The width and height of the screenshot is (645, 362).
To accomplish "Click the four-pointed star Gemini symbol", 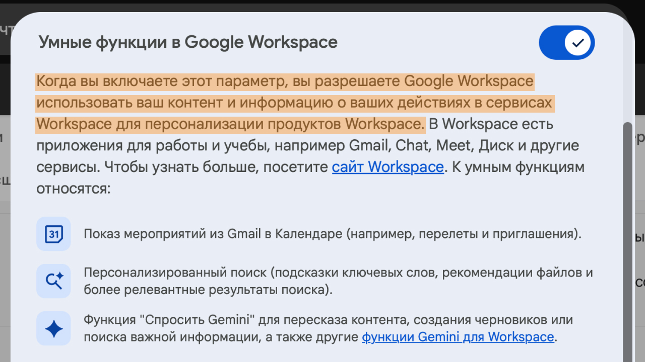I will pos(53,328).
